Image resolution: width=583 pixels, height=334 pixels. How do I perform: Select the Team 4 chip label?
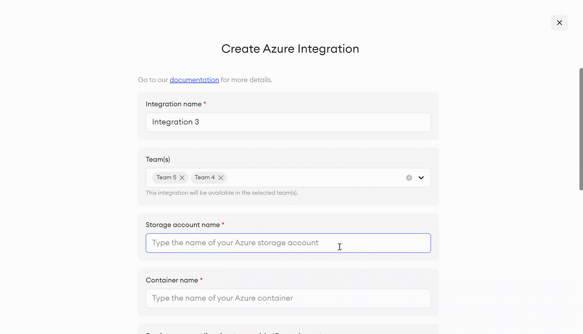205,177
